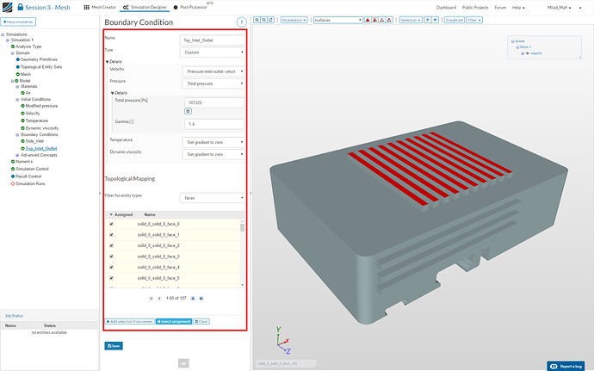Toggle solid_0_solid_0_face_5 checkbox
This screenshot has height=371, width=594.
tap(112, 278)
